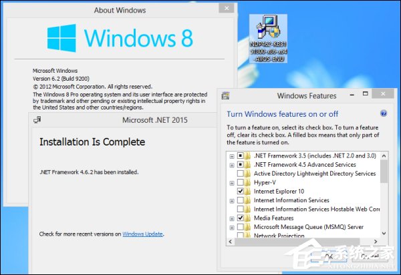Expand the Microsoft Message Queue Server node
Viewport: 401px width, 275px height.
pyautogui.click(x=231, y=227)
